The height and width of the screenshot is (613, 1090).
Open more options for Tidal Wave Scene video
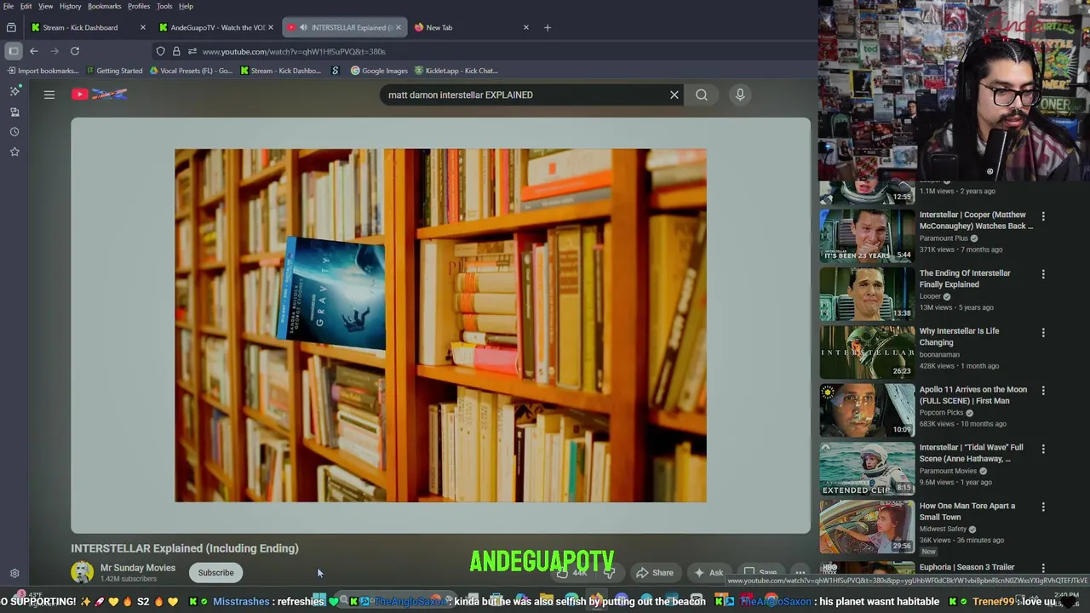coord(1043,449)
